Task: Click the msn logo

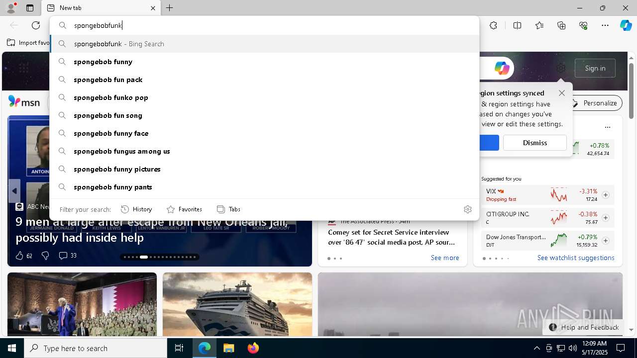Action: [24, 102]
